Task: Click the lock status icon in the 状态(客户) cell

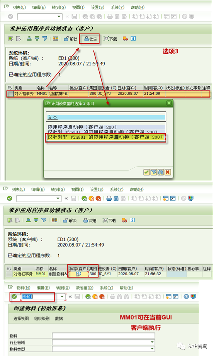Action: click(x=78, y=274)
